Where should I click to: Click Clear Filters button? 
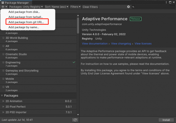pyautogui.click(x=90, y=7)
